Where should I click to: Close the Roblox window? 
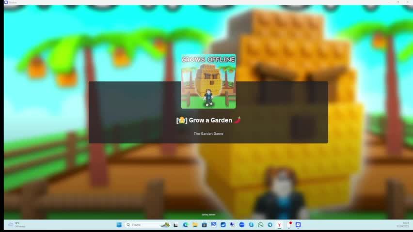tap(408, 2)
